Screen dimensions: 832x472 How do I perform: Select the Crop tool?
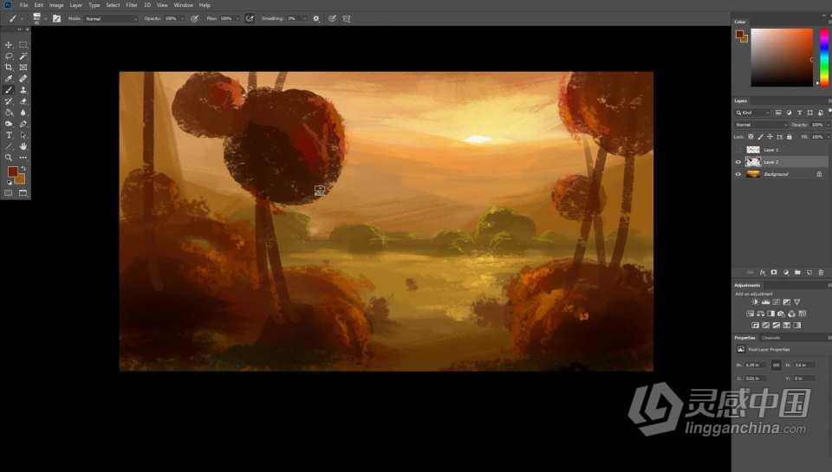point(9,68)
